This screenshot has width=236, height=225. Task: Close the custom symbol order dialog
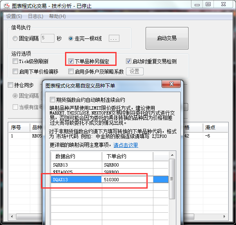coord(171,84)
